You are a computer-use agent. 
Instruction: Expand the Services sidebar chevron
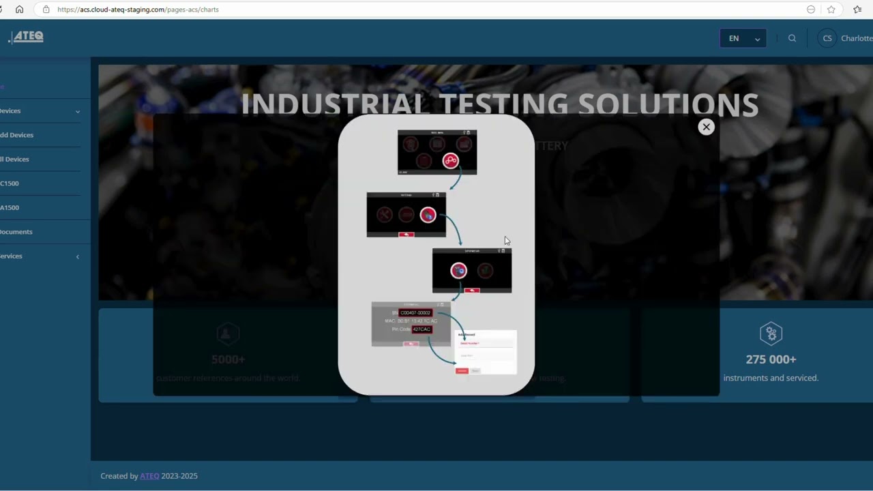click(x=77, y=256)
